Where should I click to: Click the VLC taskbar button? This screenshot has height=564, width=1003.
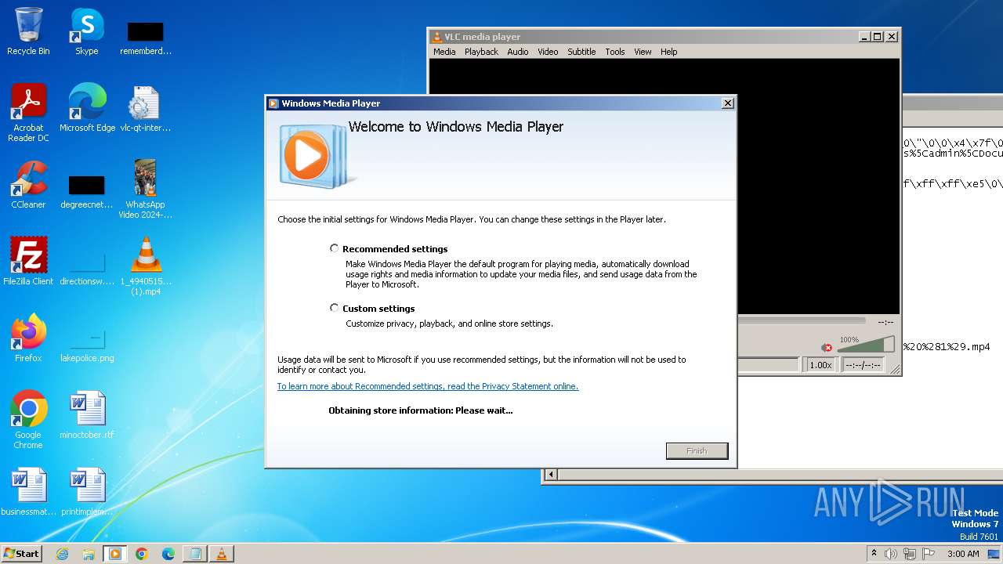(x=222, y=553)
